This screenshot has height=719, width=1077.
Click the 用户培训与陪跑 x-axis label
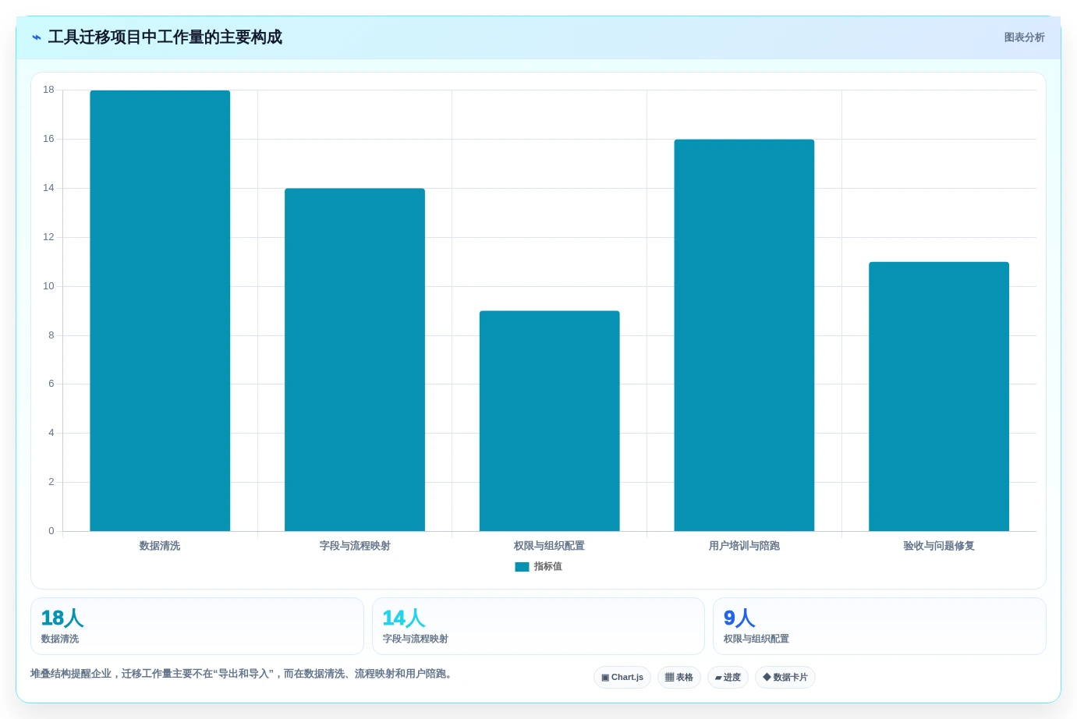[x=744, y=546]
